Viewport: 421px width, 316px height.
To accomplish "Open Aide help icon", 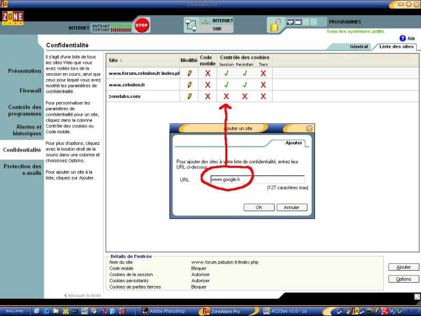I will pos(403,38).
